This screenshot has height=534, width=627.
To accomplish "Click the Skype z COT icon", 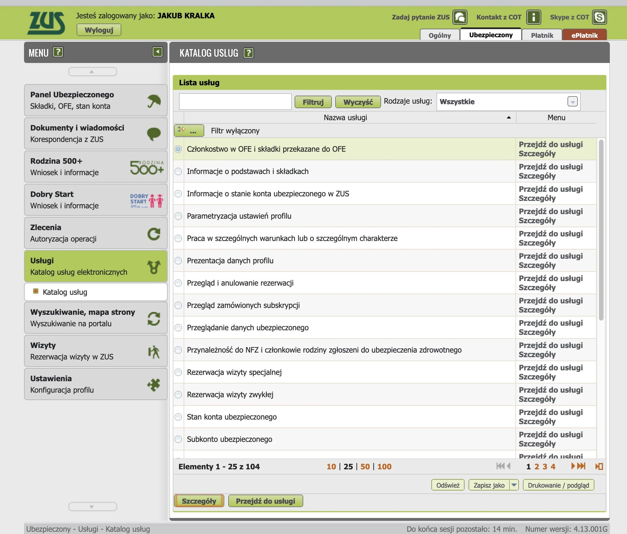I will (x=599, y=17).
